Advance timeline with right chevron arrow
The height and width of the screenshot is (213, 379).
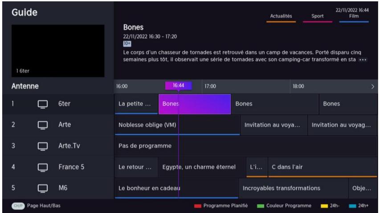[372, 86]
